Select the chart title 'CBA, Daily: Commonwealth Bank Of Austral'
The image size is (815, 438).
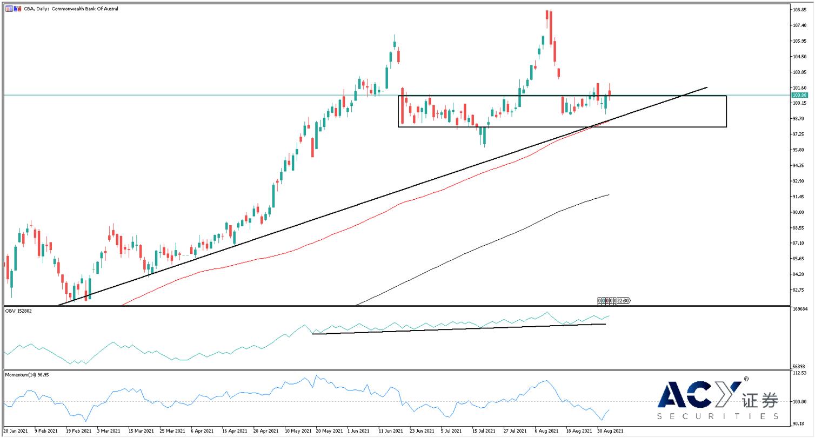(71, 9)
